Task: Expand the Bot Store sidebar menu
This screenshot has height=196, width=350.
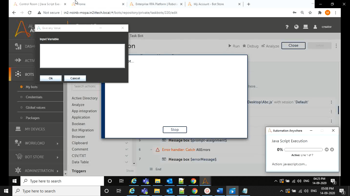Action: pyautogui.click(x=57, y=157)
